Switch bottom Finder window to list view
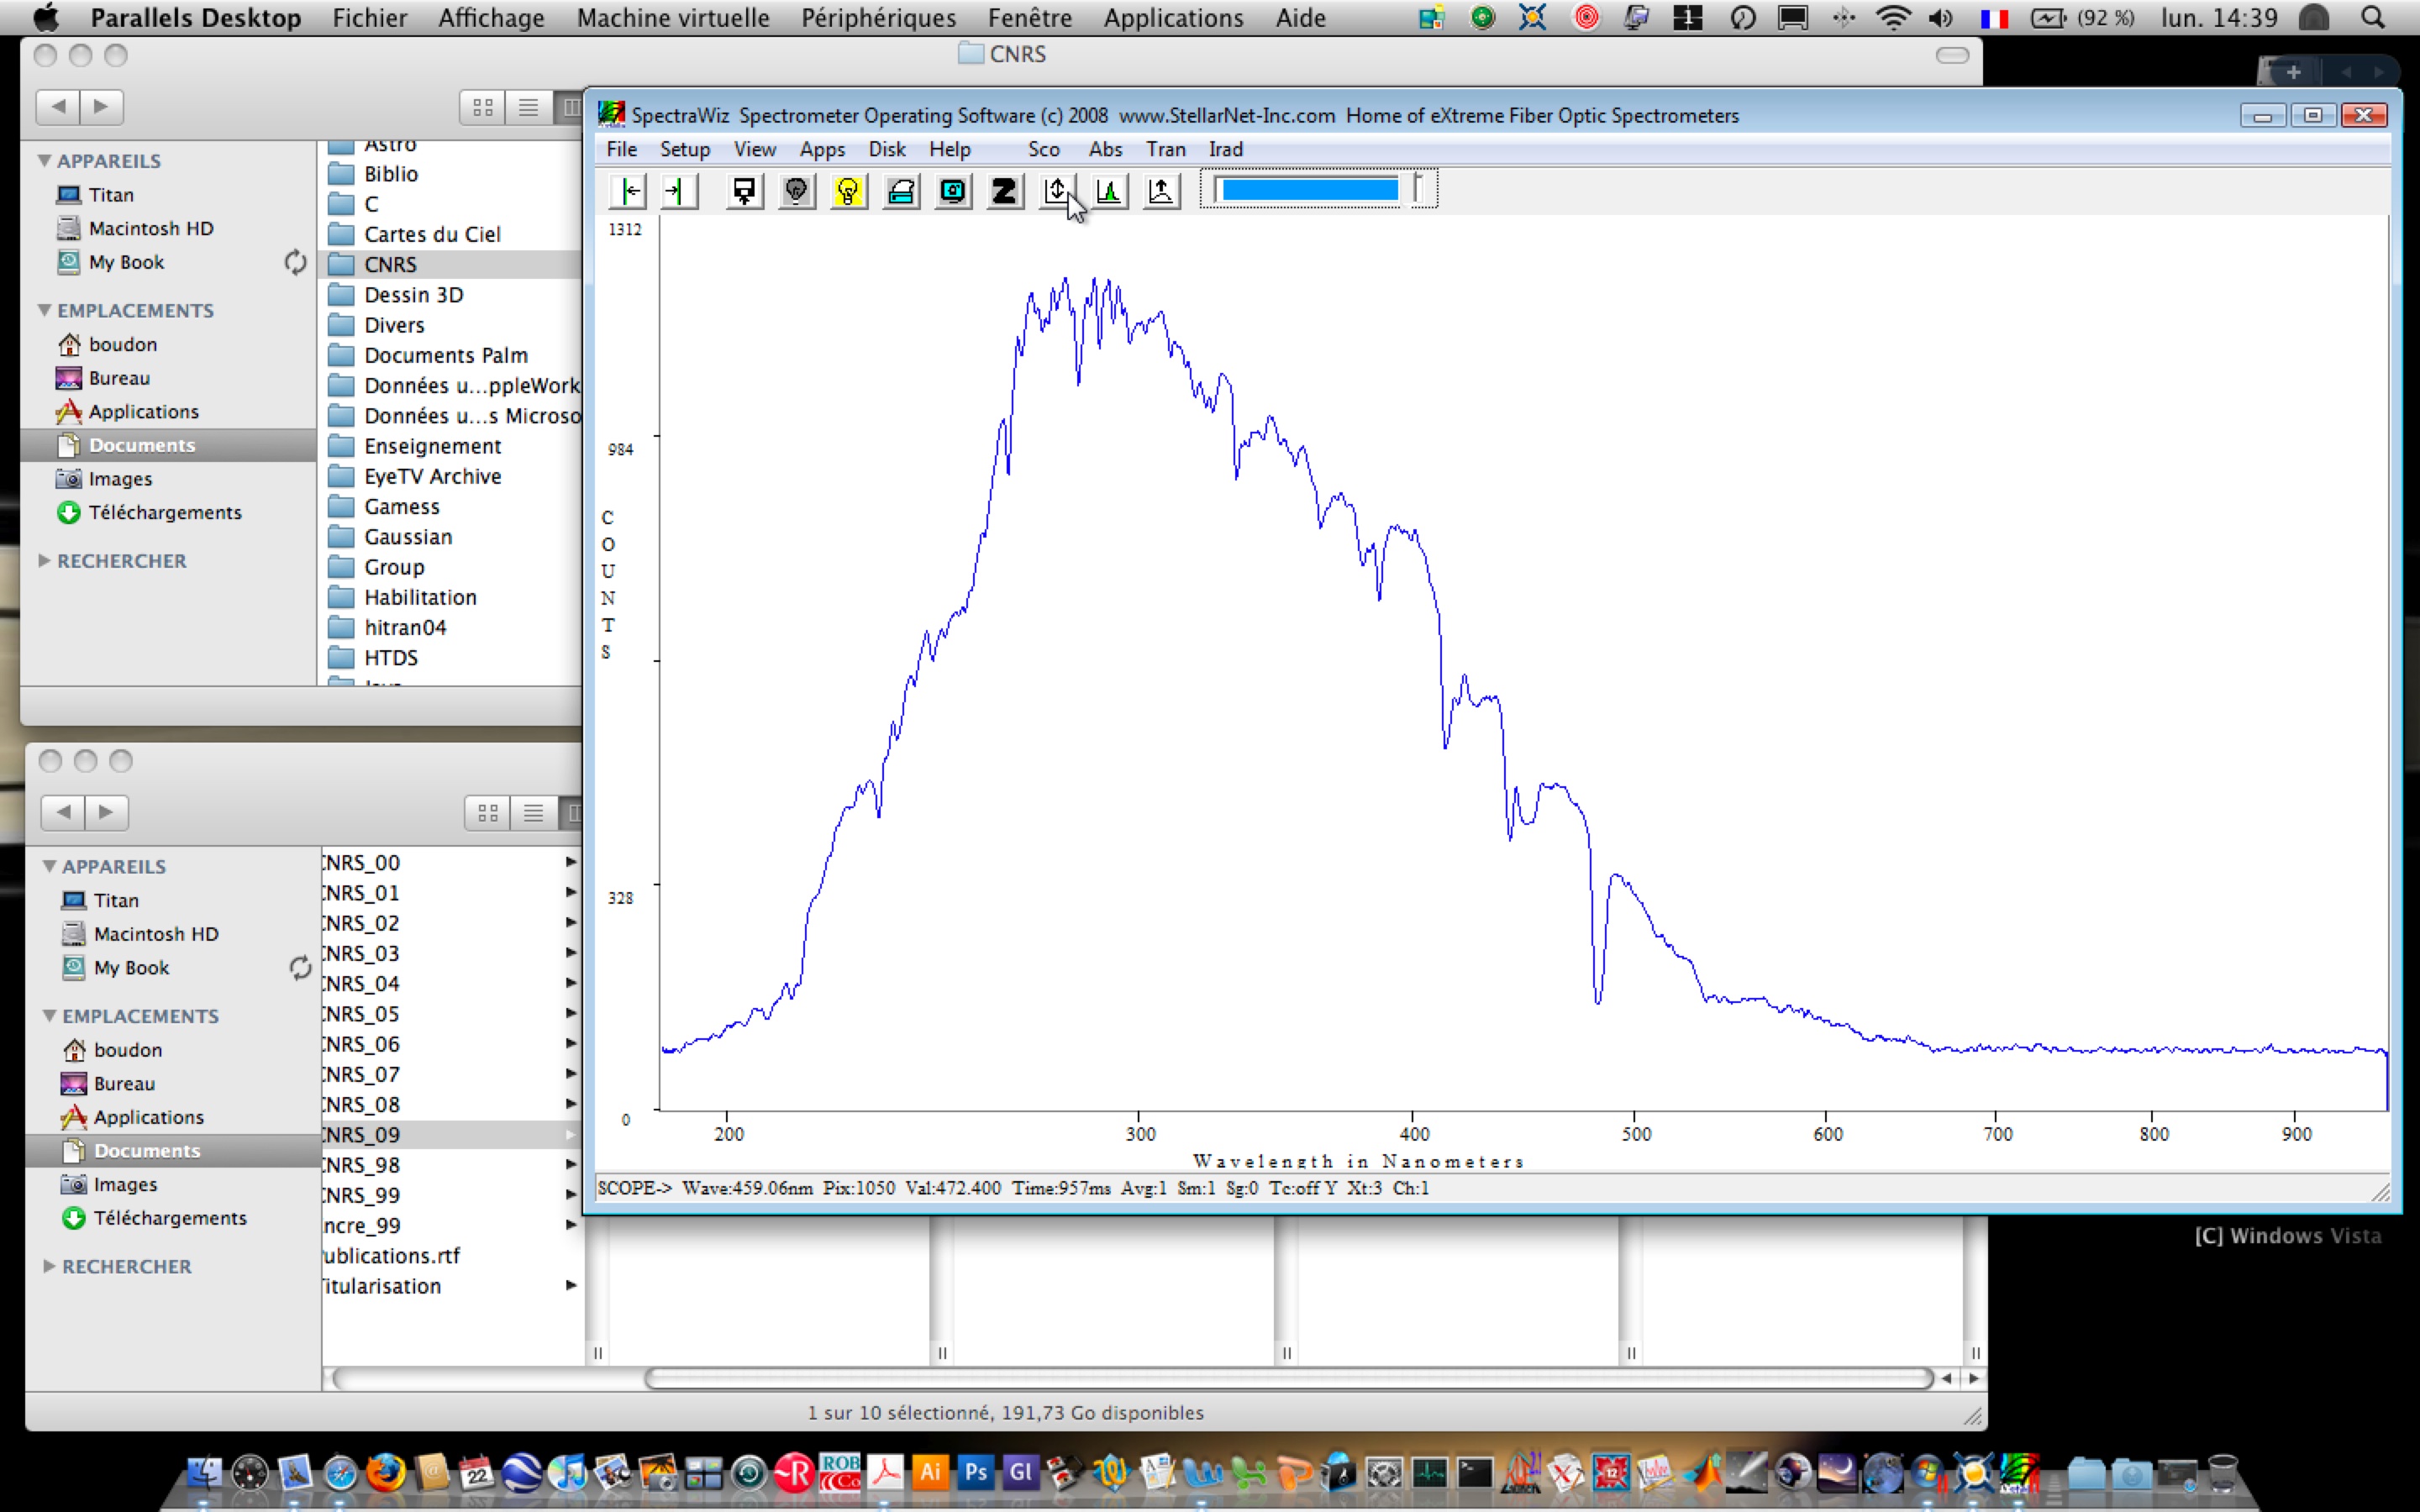 (x=533, y=812)
